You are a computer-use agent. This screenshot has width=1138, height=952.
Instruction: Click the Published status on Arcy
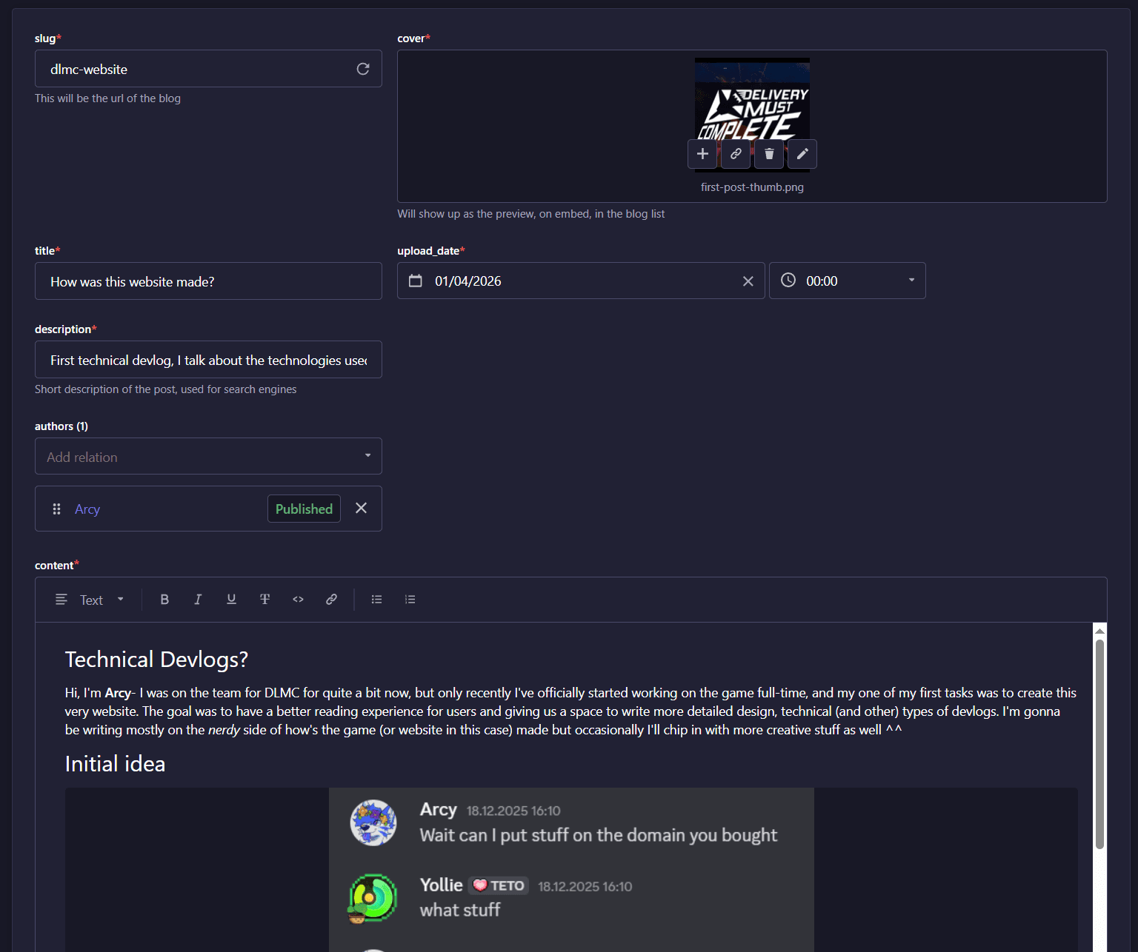point(304,509)
